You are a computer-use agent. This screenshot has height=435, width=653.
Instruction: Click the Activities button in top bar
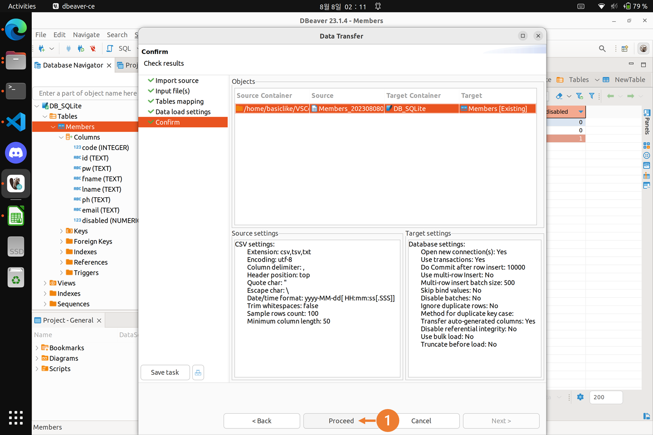[22, 6]
